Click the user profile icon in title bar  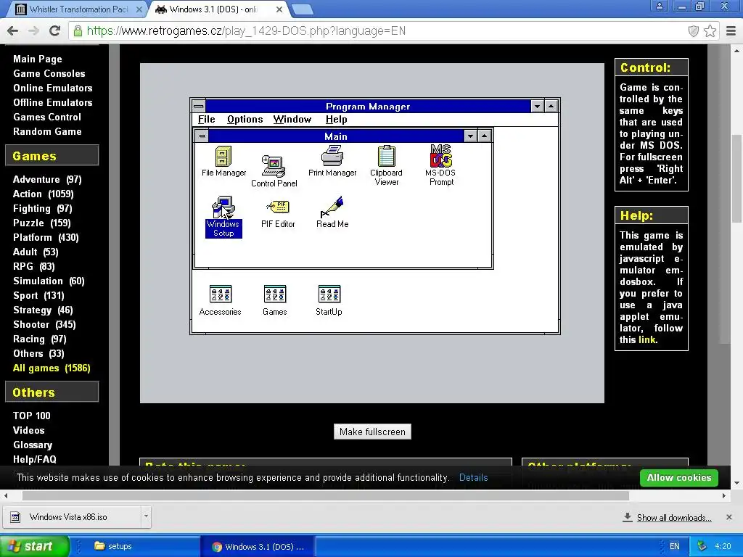coord(659,6)
